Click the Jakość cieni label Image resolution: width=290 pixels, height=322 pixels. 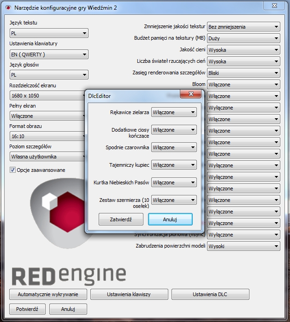(x=192, y=49)
